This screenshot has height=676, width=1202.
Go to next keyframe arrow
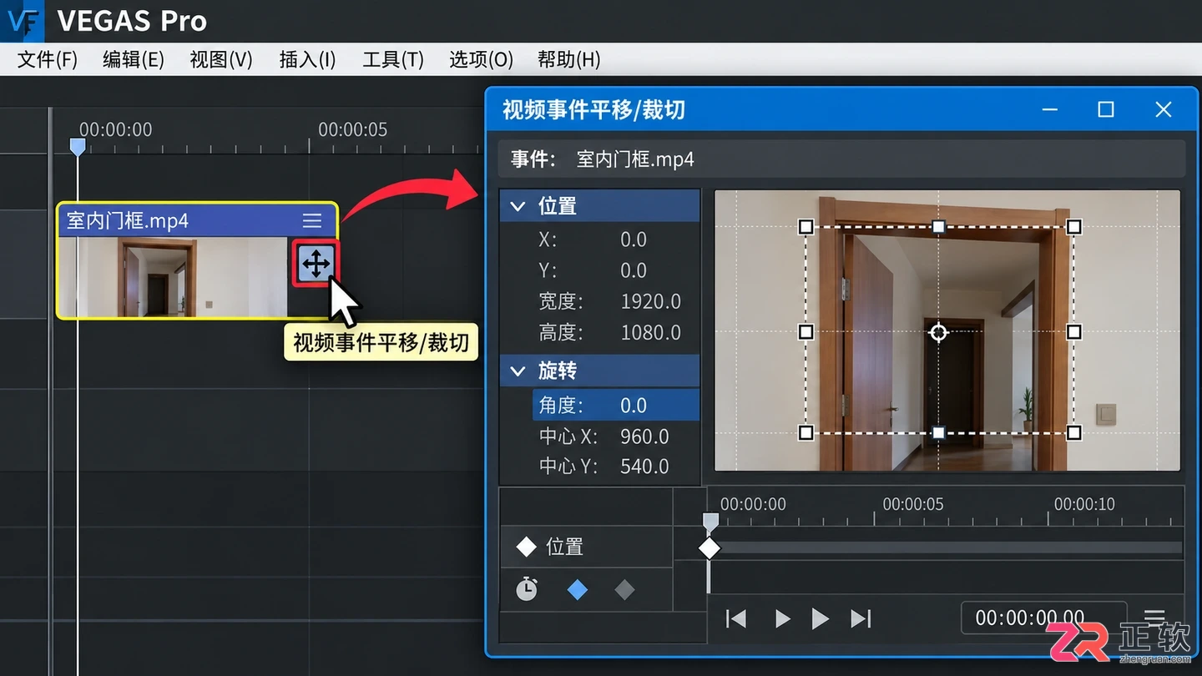tap(821, 618)
